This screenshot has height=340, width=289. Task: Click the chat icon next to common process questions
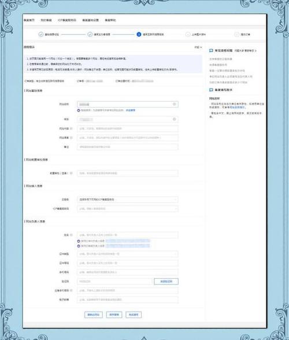point(211,50)
